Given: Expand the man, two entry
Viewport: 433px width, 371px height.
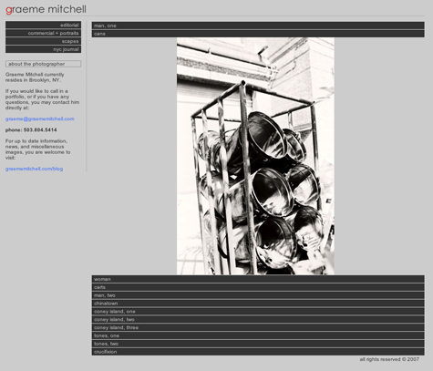Looking at the screenshot, I should 258,295.
